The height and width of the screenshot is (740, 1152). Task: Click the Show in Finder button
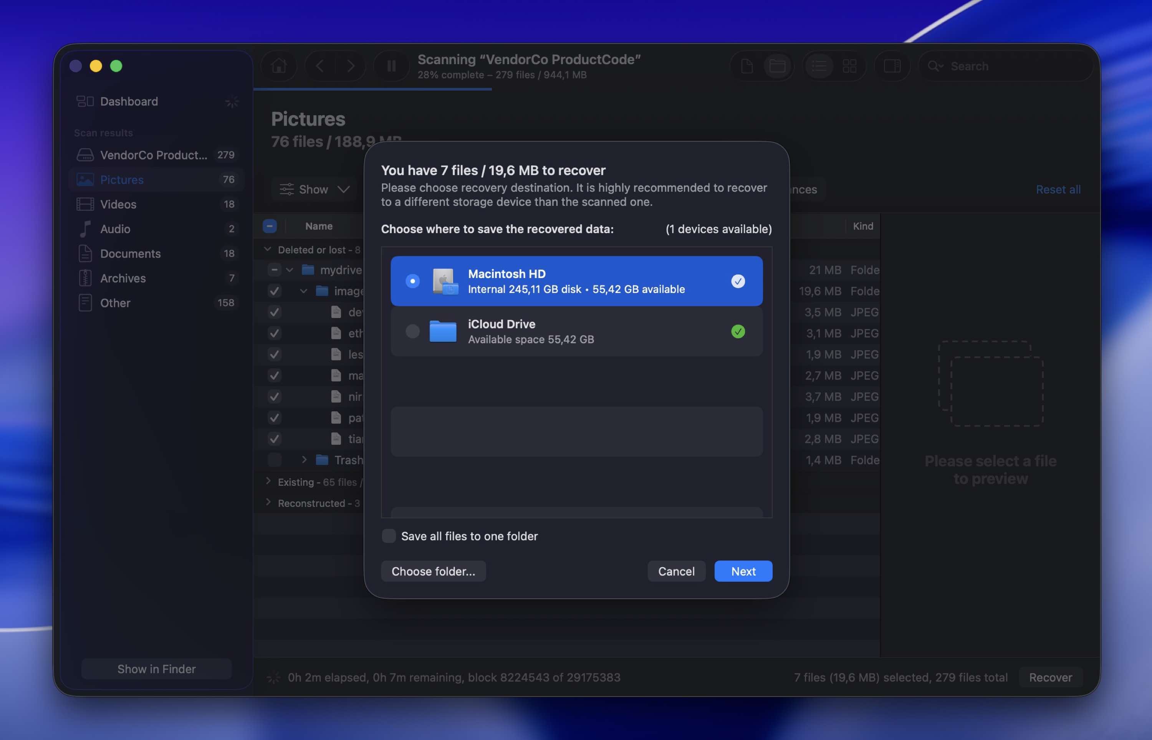[157, 669]
